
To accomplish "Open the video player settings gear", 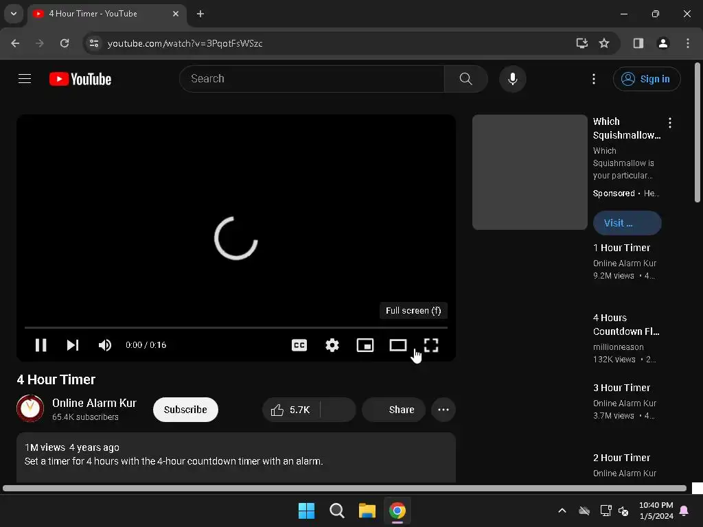I will [x=332, y=345].
